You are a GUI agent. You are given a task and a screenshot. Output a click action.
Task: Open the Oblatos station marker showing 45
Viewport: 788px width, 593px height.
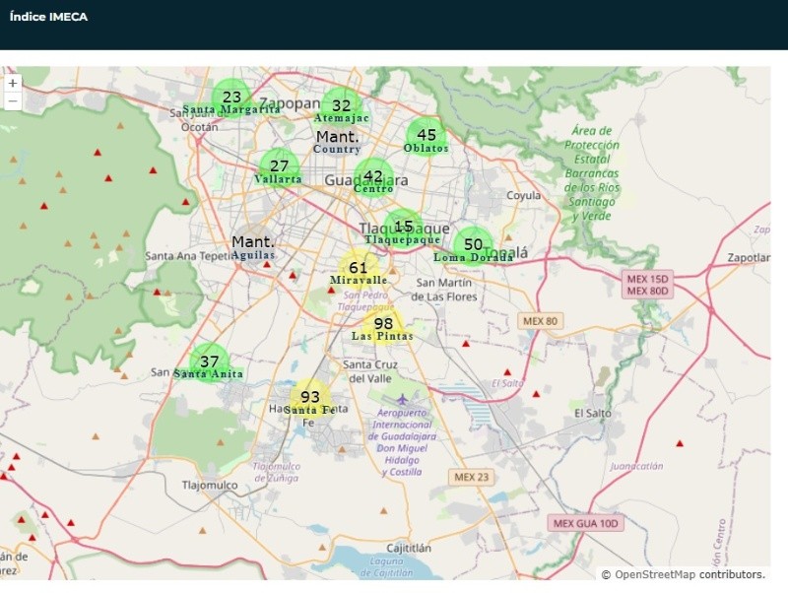pos(427,136)
